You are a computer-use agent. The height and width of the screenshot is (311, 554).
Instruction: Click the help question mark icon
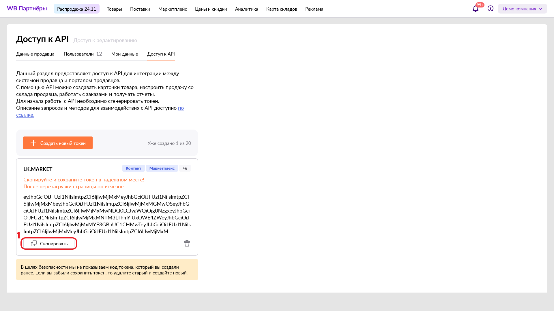491,9
